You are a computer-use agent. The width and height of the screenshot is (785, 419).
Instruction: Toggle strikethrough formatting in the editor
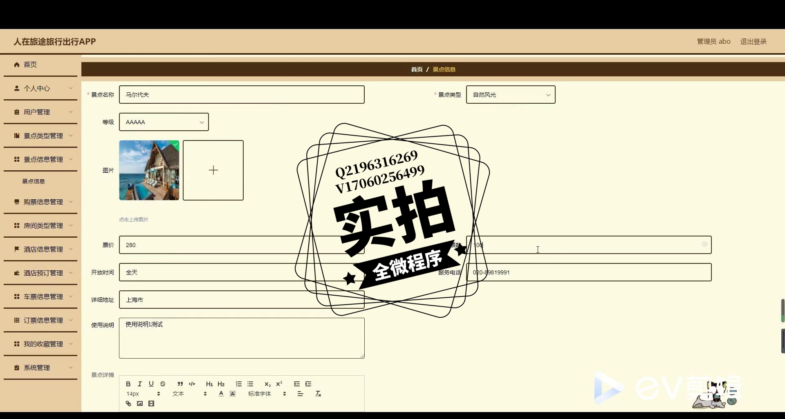click(x=163, y=384)
